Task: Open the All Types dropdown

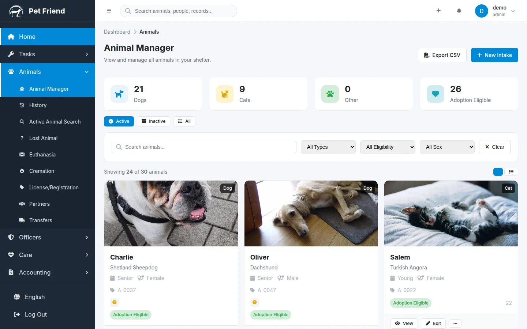Action: pyautogui.click(x=328, y=147)
